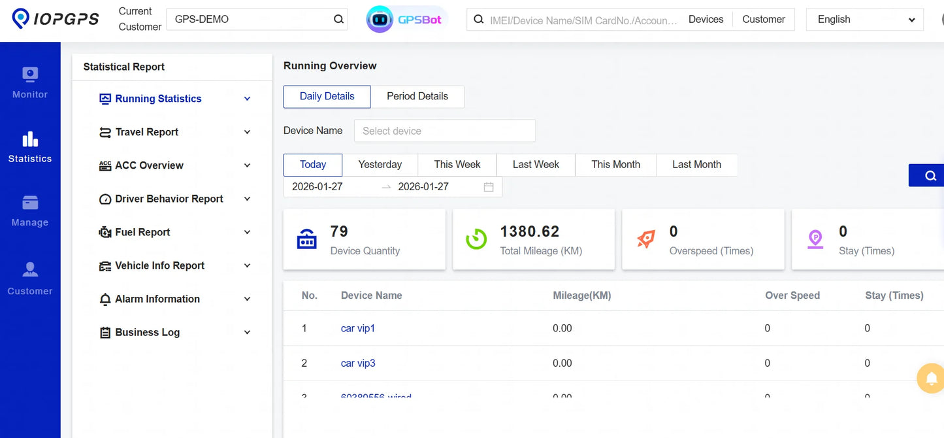This screenshot has width=944, height=438.
Task: Click the Driver Behavior gauge icon
Action: 105,199
